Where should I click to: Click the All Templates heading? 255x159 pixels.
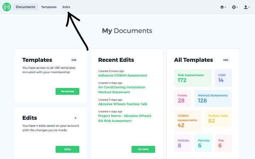(193, 60)
